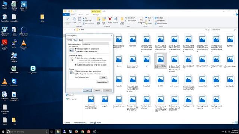Click the ONVIF Device Manager desktop icon
This screenshot has height=134, width=239.
click(24, 32)
